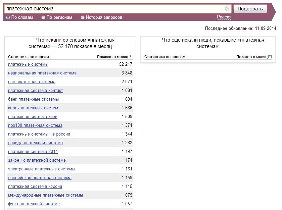
Task: Open 'платежная система киви' link
Action: click(33, 117)
